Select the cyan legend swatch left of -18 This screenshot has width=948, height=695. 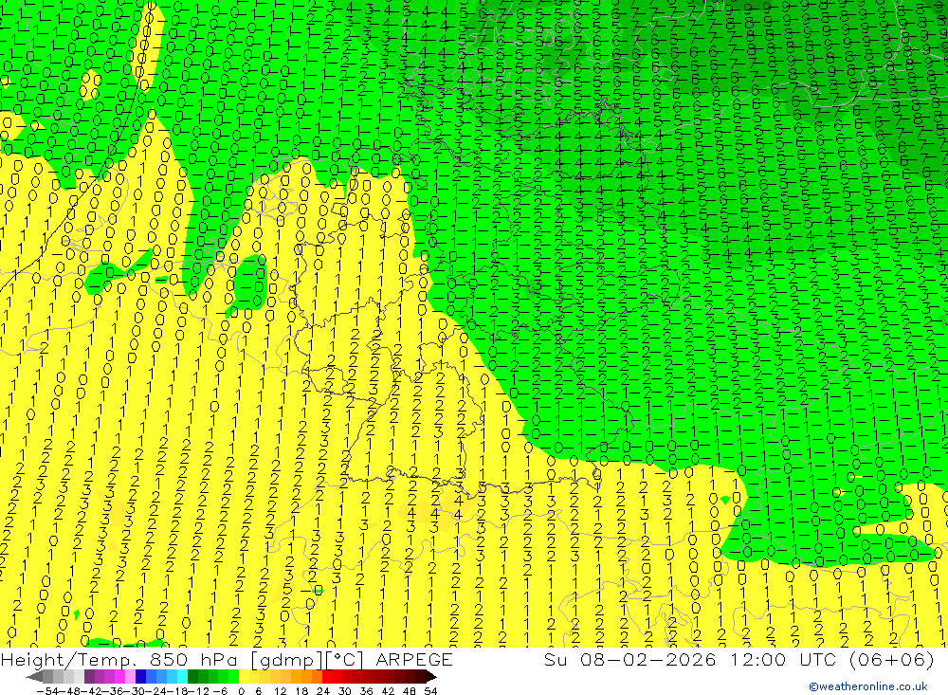coord(182,676)
